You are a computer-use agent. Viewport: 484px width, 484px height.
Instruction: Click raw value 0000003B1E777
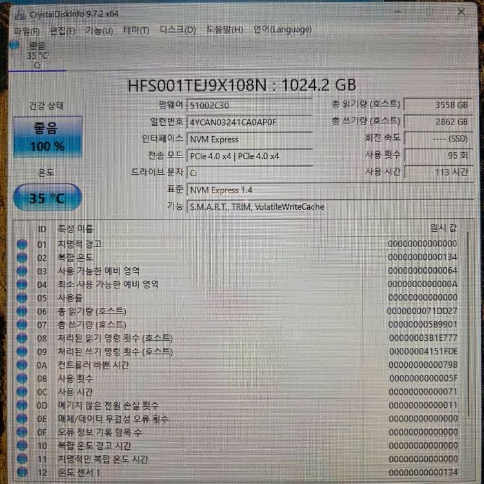(423, 338)
